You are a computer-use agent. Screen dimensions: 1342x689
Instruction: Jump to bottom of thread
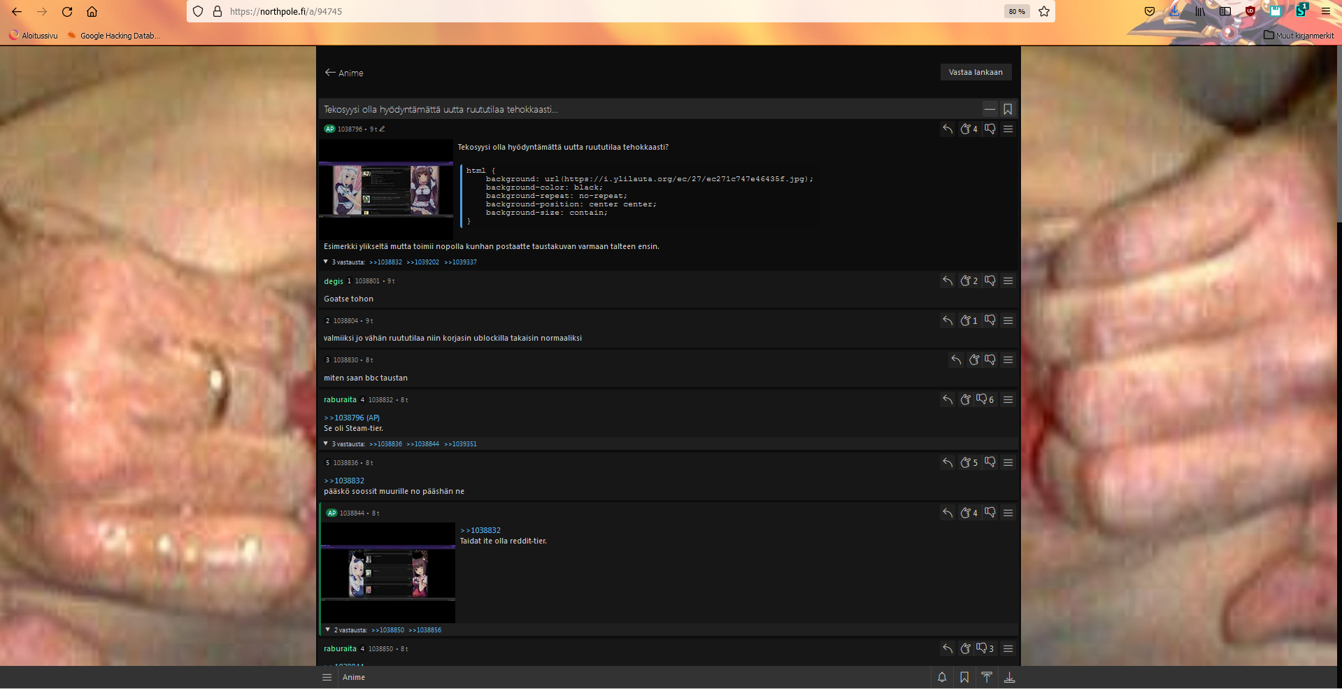[1009, 677]
